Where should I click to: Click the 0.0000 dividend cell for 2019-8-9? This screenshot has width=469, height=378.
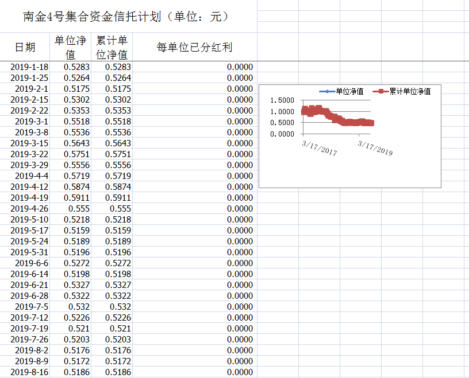click(194, 361)
